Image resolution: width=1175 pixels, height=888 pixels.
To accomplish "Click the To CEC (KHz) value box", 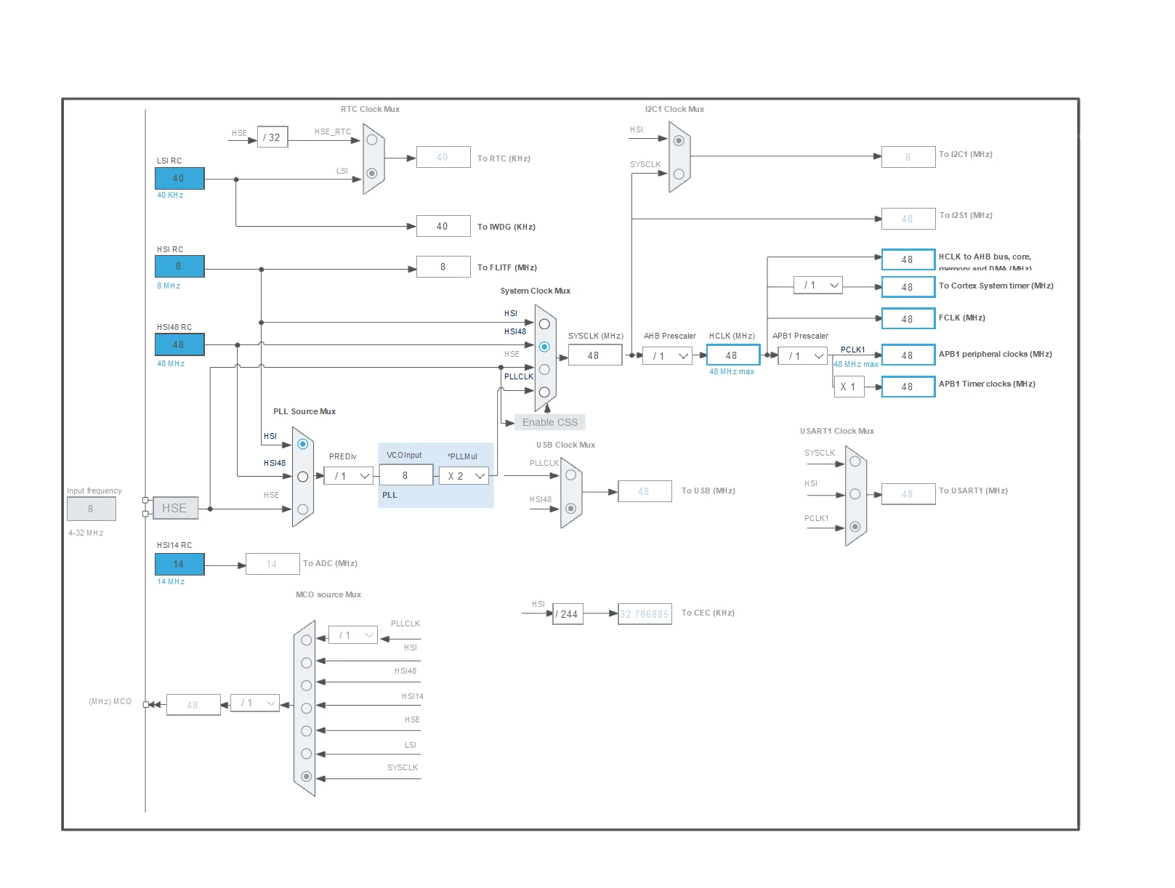I will [x=645, y=614].
